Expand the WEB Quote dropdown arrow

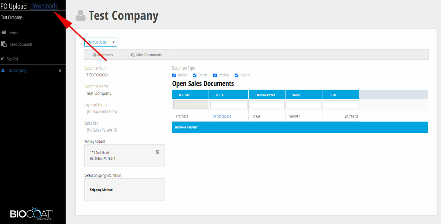114,42
